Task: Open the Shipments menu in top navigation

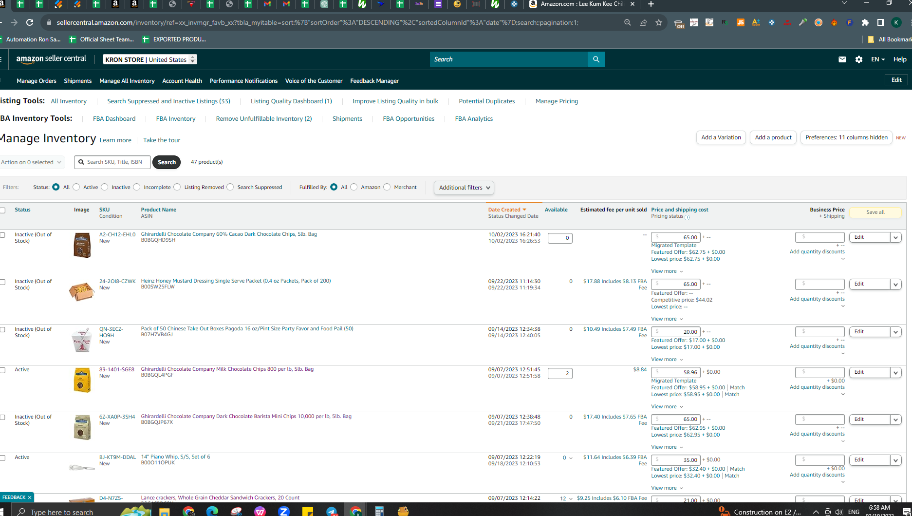Action: [x=78, y=81]
